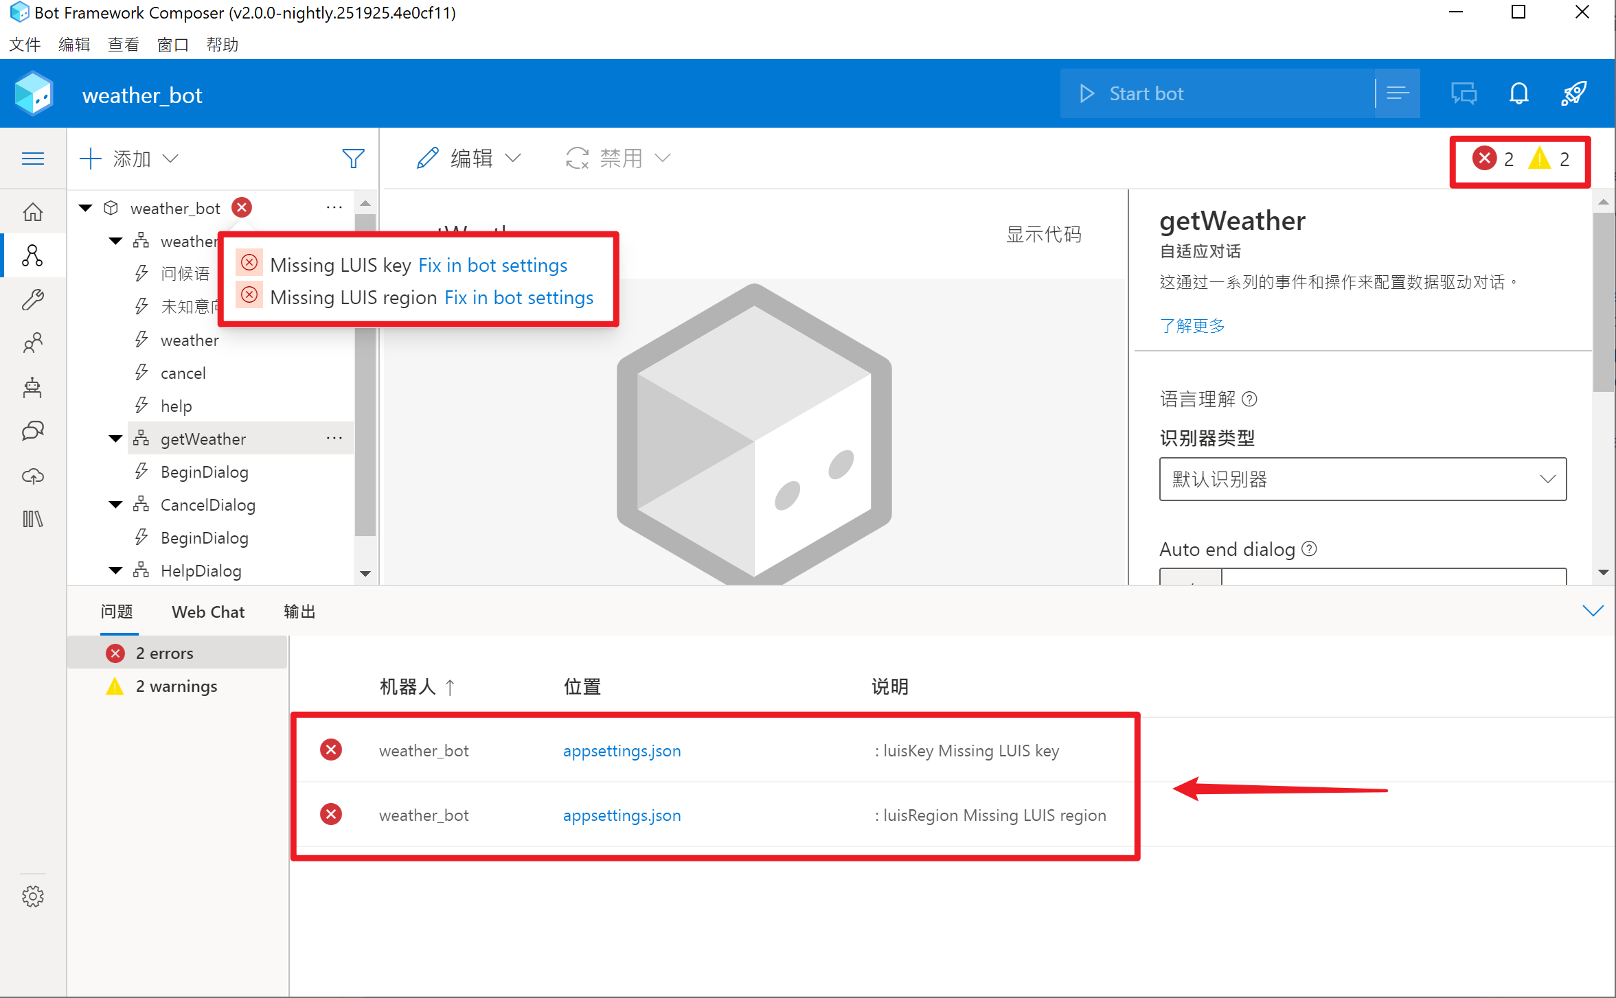Click the home icon in left sidebar
The image size is (1616, 998).
point(32,212)
